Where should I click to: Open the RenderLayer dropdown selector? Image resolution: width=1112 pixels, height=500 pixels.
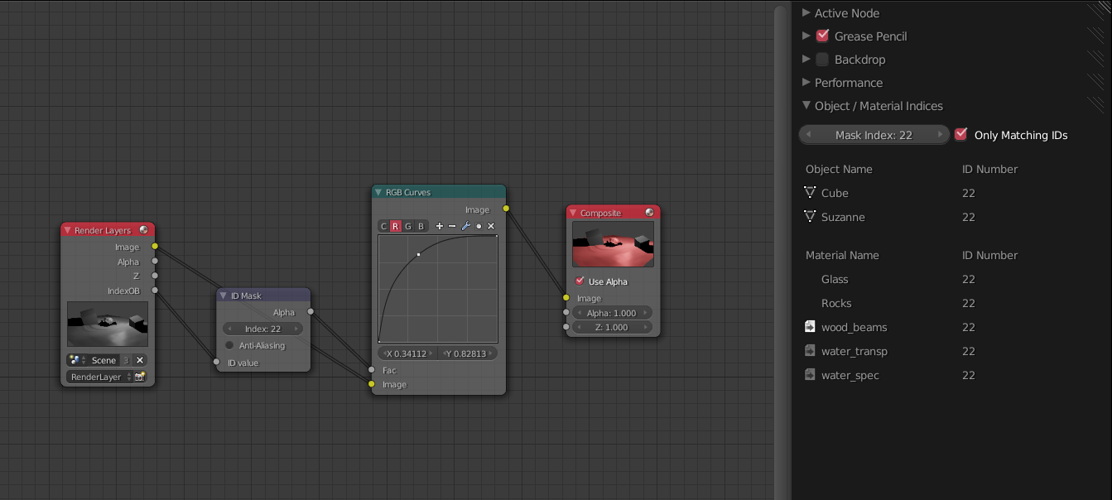pos(99,377)
